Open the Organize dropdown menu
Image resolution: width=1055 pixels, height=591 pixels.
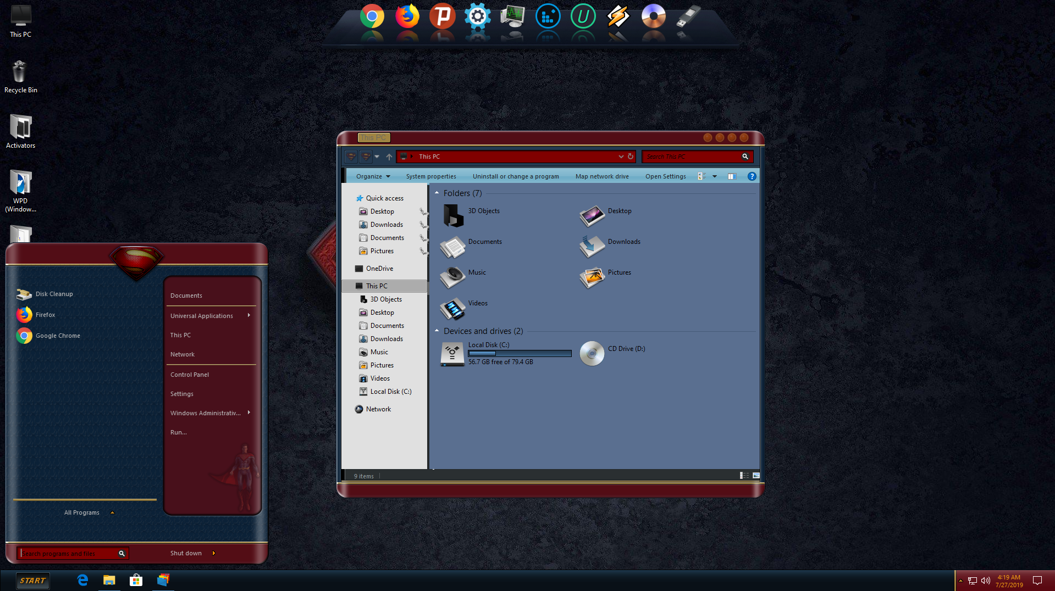[x=373, y=176]
